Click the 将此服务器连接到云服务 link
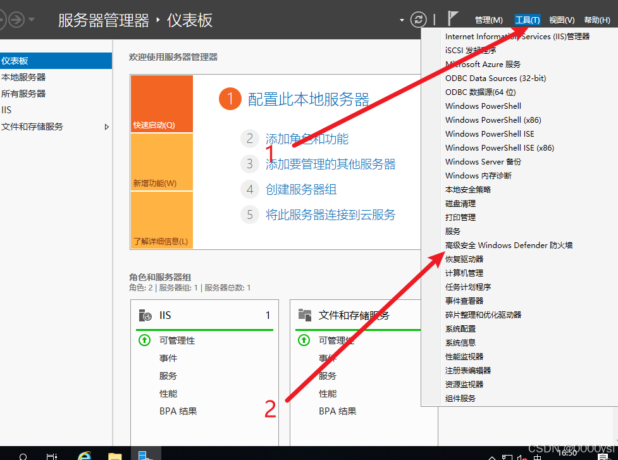618x460 pixels. tap(330, 214)
